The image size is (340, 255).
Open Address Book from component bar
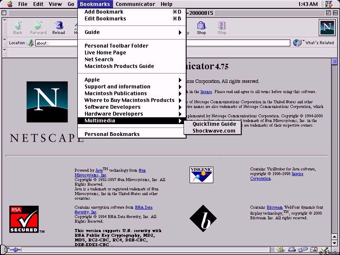pyautogui.click(x=314, y=250)
